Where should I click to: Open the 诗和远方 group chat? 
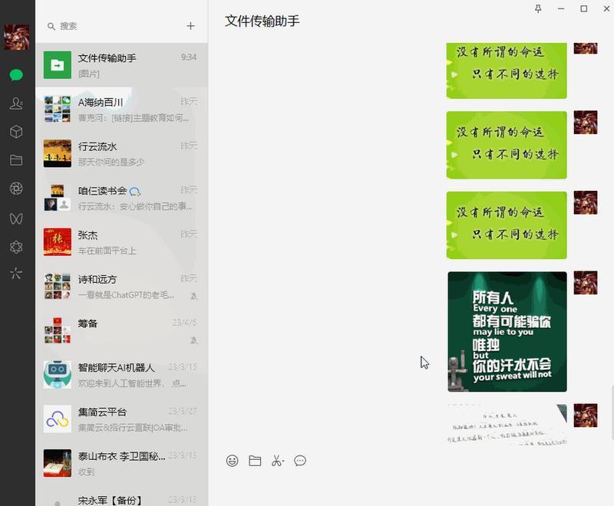coord(122,286)
